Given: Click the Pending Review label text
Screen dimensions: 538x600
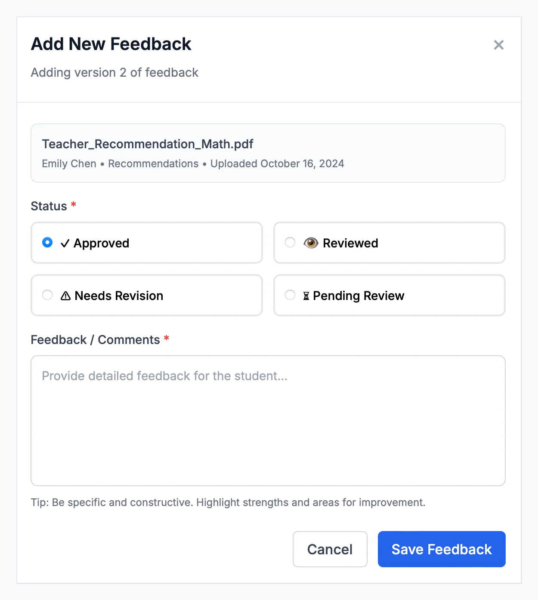Looking at the screenshot, I should tap(359, 296).
